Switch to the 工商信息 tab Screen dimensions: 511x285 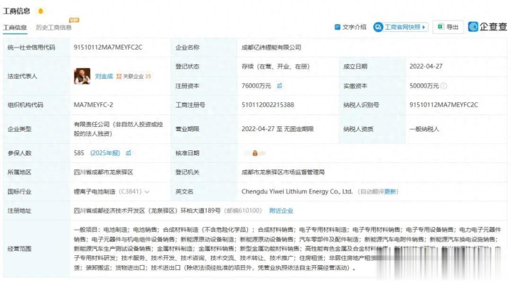click(15, 28)
